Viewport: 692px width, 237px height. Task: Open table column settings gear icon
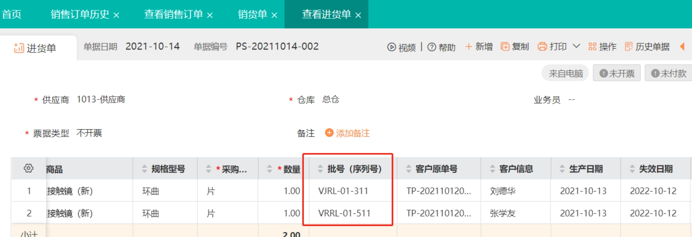coord(28,168)
